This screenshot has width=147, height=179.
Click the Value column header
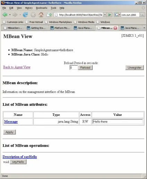point(118,115)
